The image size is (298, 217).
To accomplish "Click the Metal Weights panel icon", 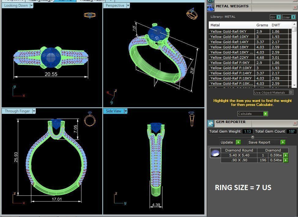I will coord(210,7).
